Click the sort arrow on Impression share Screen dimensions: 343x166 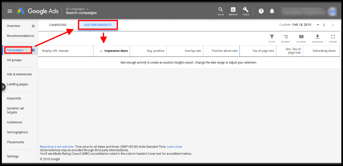101,51
